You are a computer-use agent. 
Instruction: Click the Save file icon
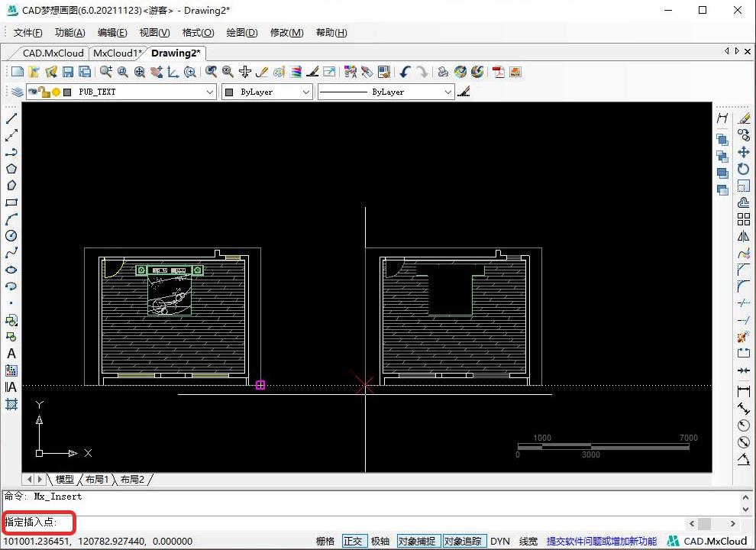pos(67,72)
